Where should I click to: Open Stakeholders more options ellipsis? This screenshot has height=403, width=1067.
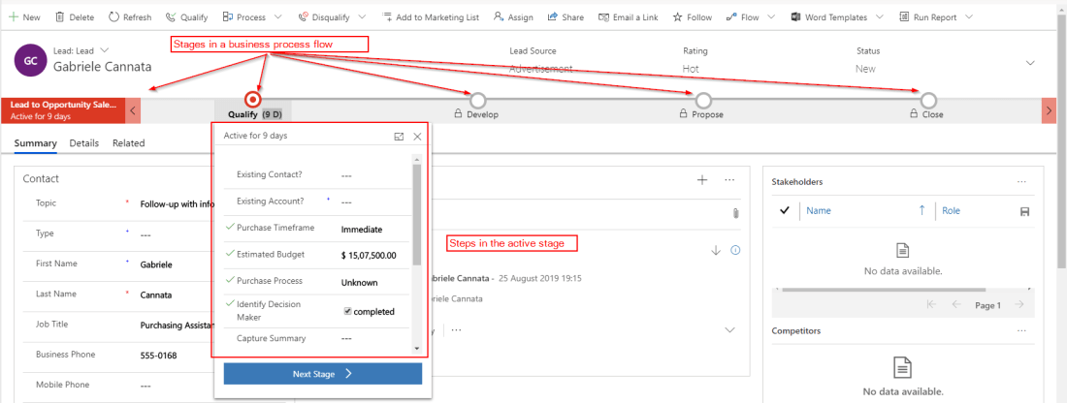pyautogui.click(x=1020, y=181)
